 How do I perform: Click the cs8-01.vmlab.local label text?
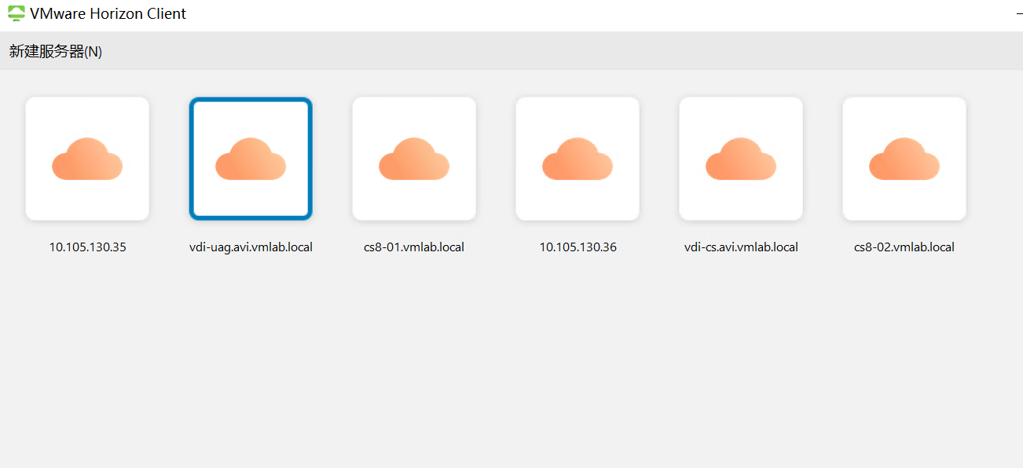(x=414, y=247)
